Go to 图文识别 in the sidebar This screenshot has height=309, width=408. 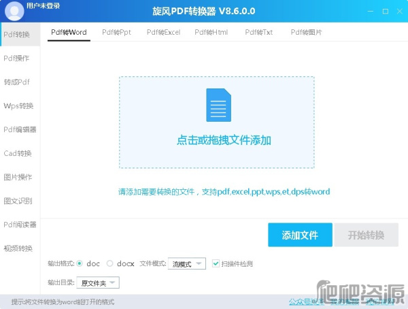pos(18,201)
